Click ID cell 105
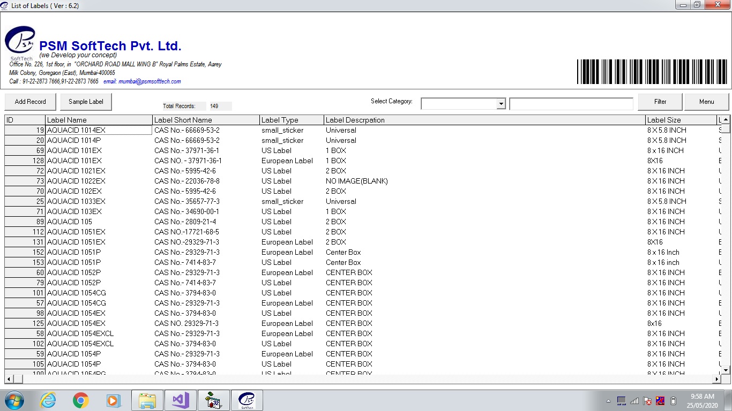The width and height of the screenshot is (732, 411). (25, 364)
